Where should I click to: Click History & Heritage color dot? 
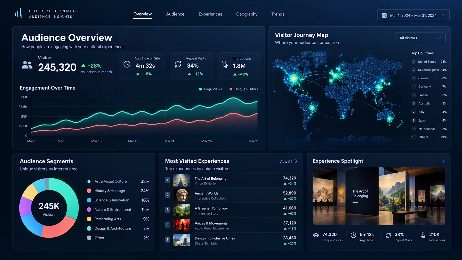89,191
